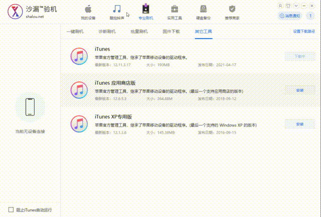Screen dimensions: 321x217
Task: Switch to the 固件下载 tab
Action: pyautogui.click(x=171, y=32)
